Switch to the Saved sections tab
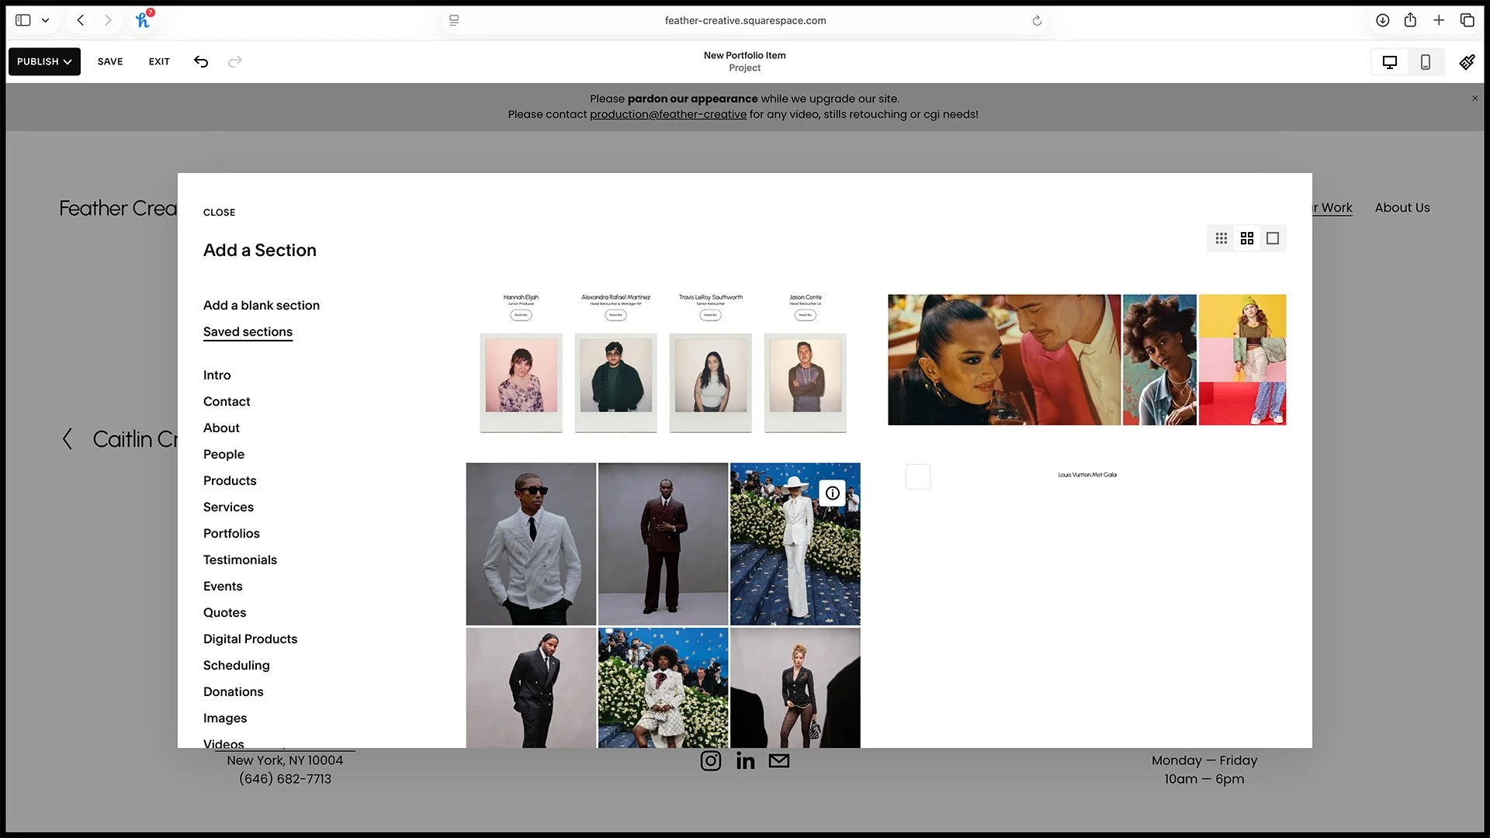Viewport: 1490px width, 838px height. (x=248, y=331)
